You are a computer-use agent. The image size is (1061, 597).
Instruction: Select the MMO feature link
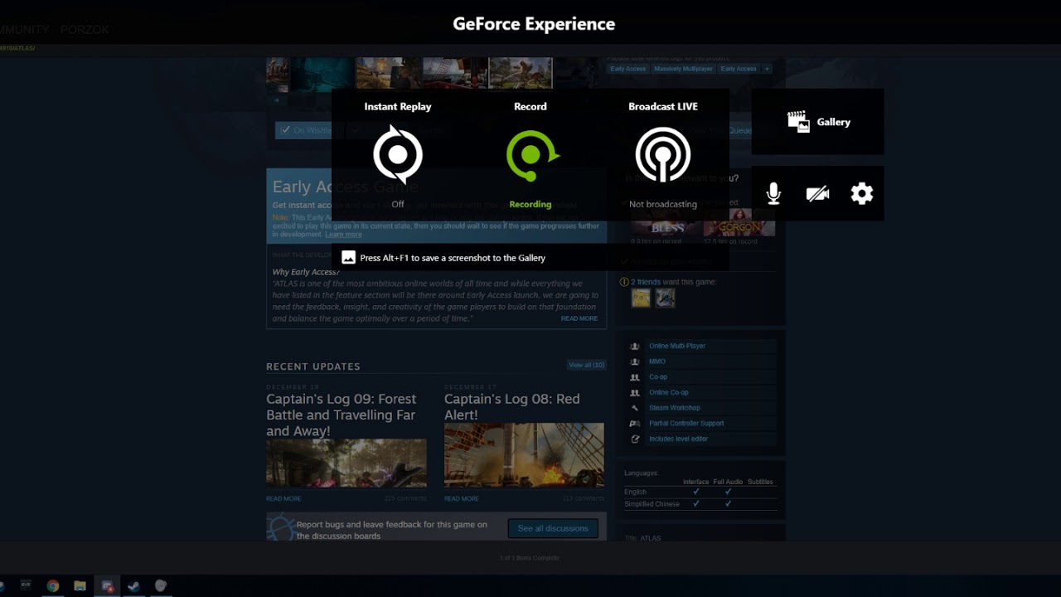(x=657, y=362)
